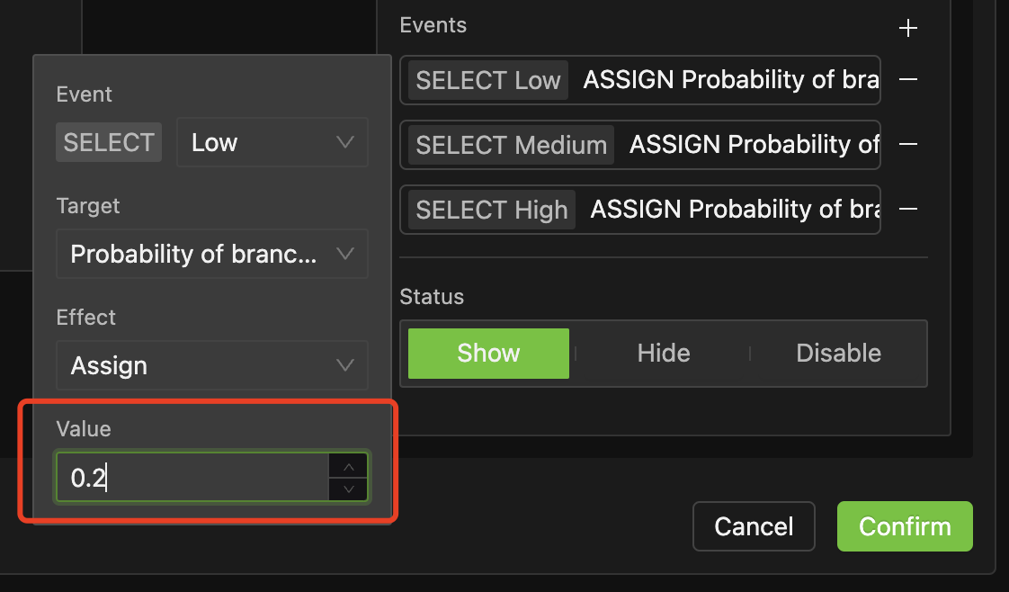The height and width of the screenshot is (592, 1009).
Task: Remove the SELECT Low event
Action: click(908, 80)
